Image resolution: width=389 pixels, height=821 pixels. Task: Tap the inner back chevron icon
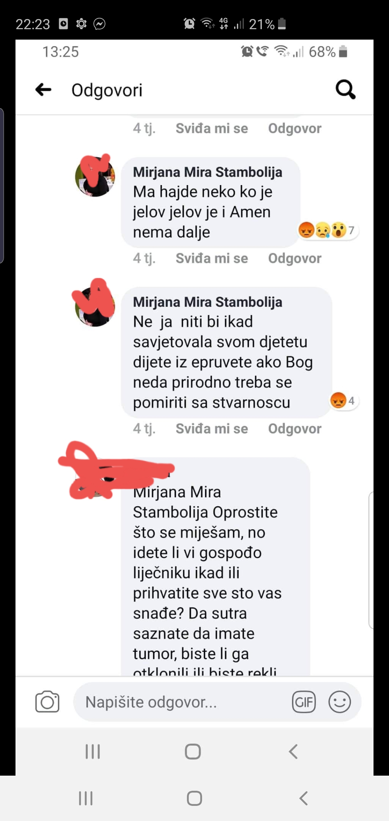(x=293, y=752)
